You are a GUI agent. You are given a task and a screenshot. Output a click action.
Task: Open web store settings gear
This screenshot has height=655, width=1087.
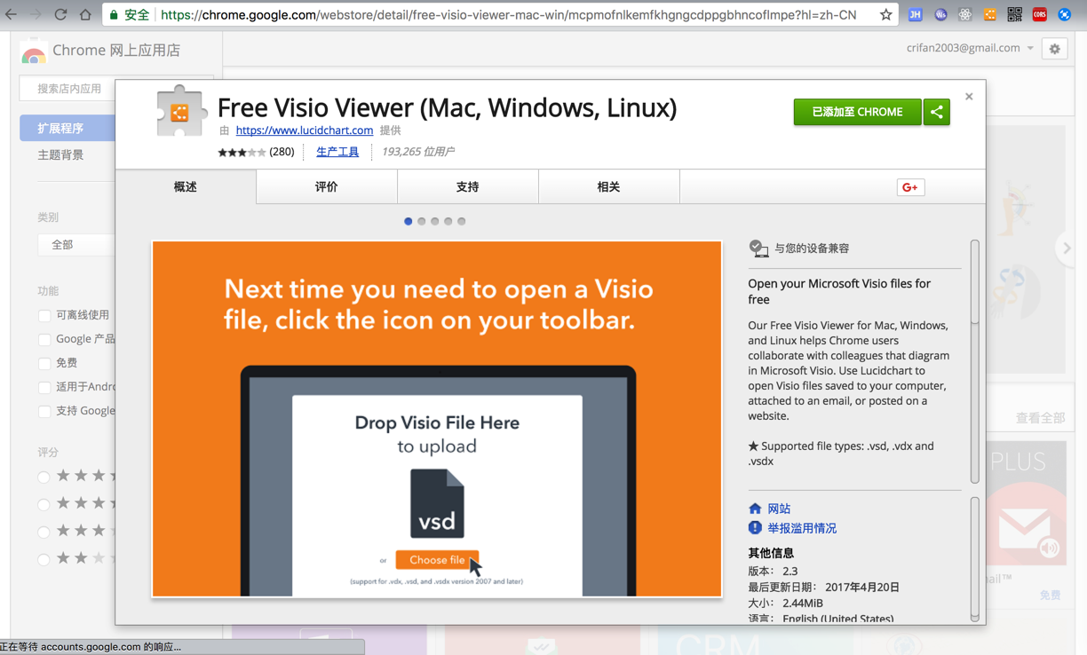(x=1055, y=49)
